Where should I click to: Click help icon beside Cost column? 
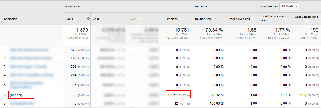pos(102,19)
